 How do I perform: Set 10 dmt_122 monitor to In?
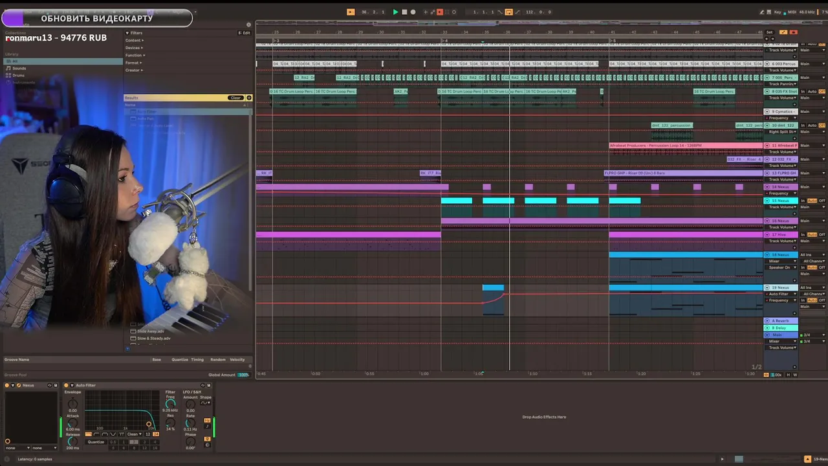tap(803, 126)
